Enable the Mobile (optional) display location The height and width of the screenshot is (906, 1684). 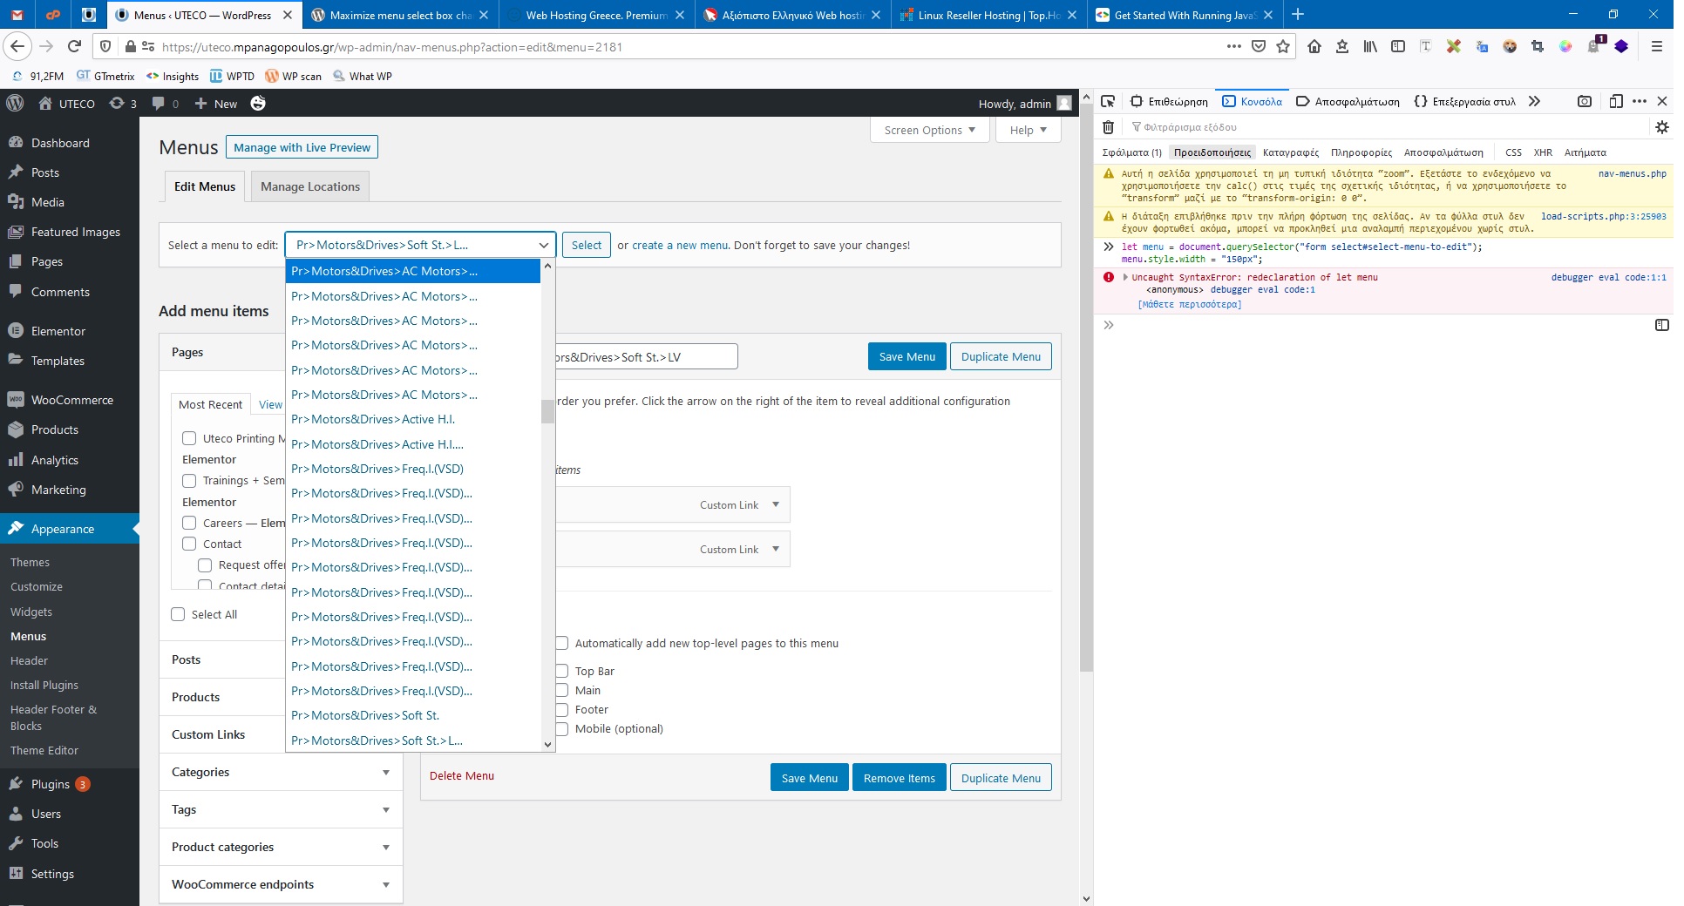(x=562, y=729)
